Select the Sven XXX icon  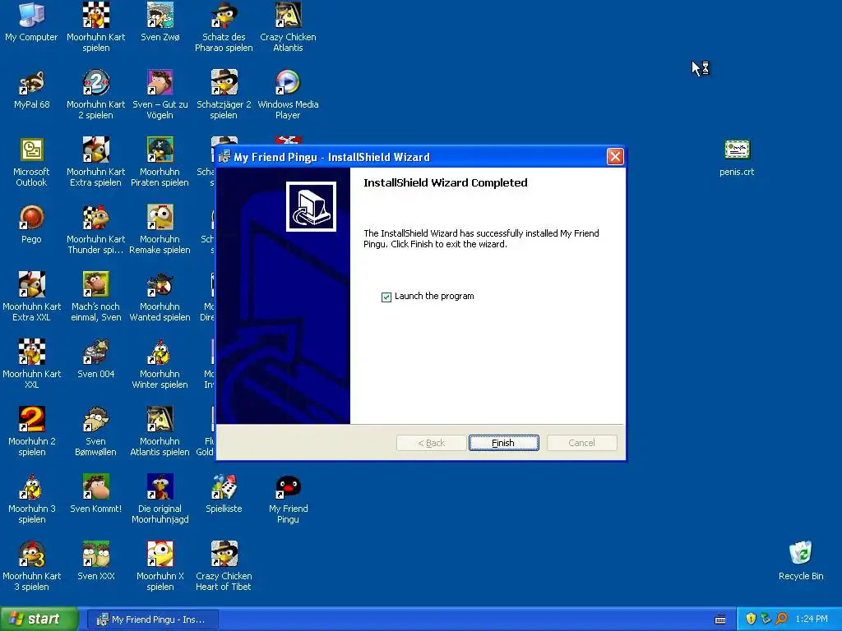click(95, 560)
